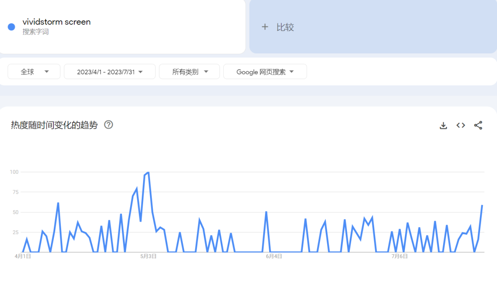Click the 50 value on the y-axis
Viewport: 497px width, 281px height.
(16, 212)
